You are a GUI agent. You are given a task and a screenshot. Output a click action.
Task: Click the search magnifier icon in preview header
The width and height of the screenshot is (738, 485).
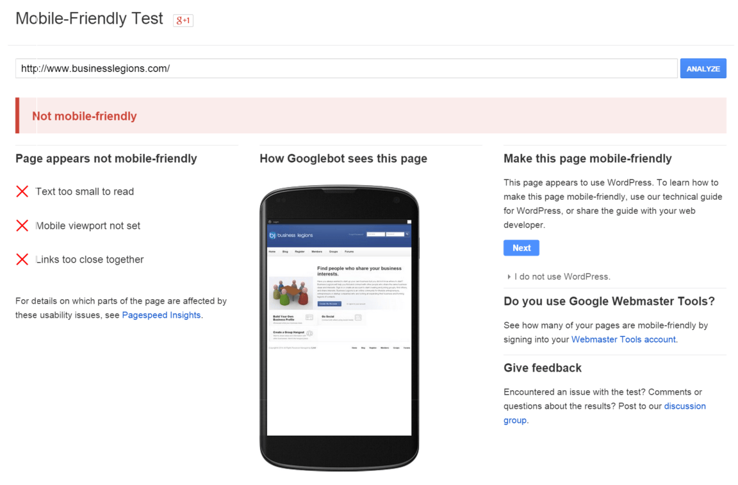[x=407, y=234]
